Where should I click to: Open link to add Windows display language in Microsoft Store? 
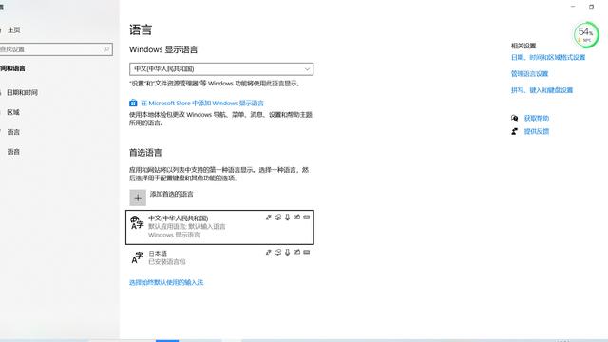pos(202,104)
